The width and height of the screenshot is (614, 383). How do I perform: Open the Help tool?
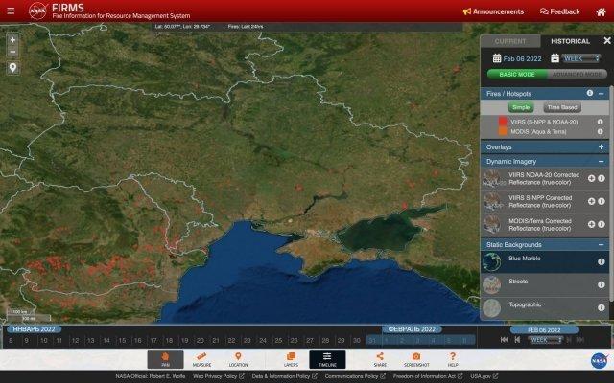point(453,359)
